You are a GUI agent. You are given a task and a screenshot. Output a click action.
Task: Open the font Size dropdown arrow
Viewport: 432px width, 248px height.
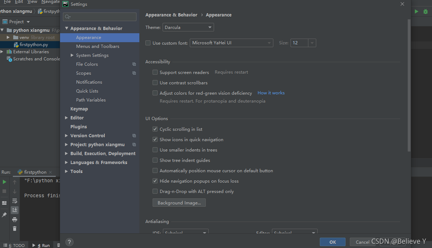click(312, 43)
